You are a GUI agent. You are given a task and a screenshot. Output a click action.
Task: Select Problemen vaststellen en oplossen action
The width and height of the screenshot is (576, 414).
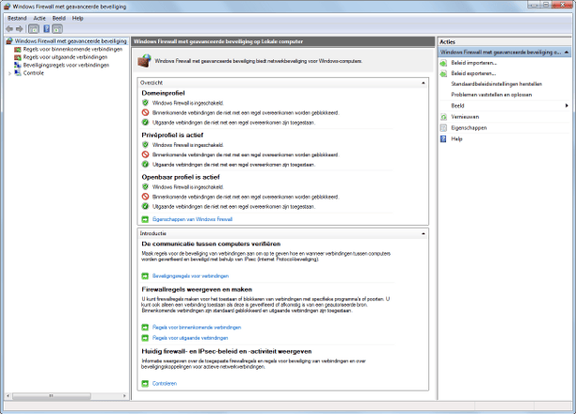coord(491,95)
